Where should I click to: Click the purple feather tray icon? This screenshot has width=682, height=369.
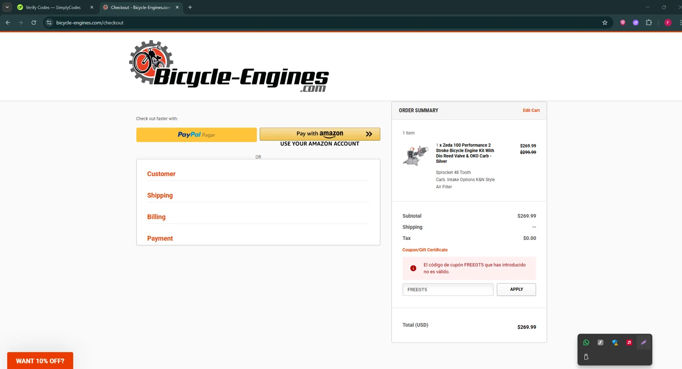coord(643,343)
